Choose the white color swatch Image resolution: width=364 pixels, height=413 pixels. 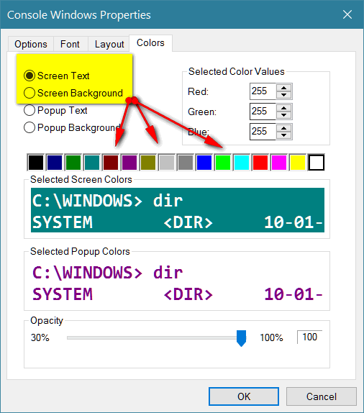317,163
